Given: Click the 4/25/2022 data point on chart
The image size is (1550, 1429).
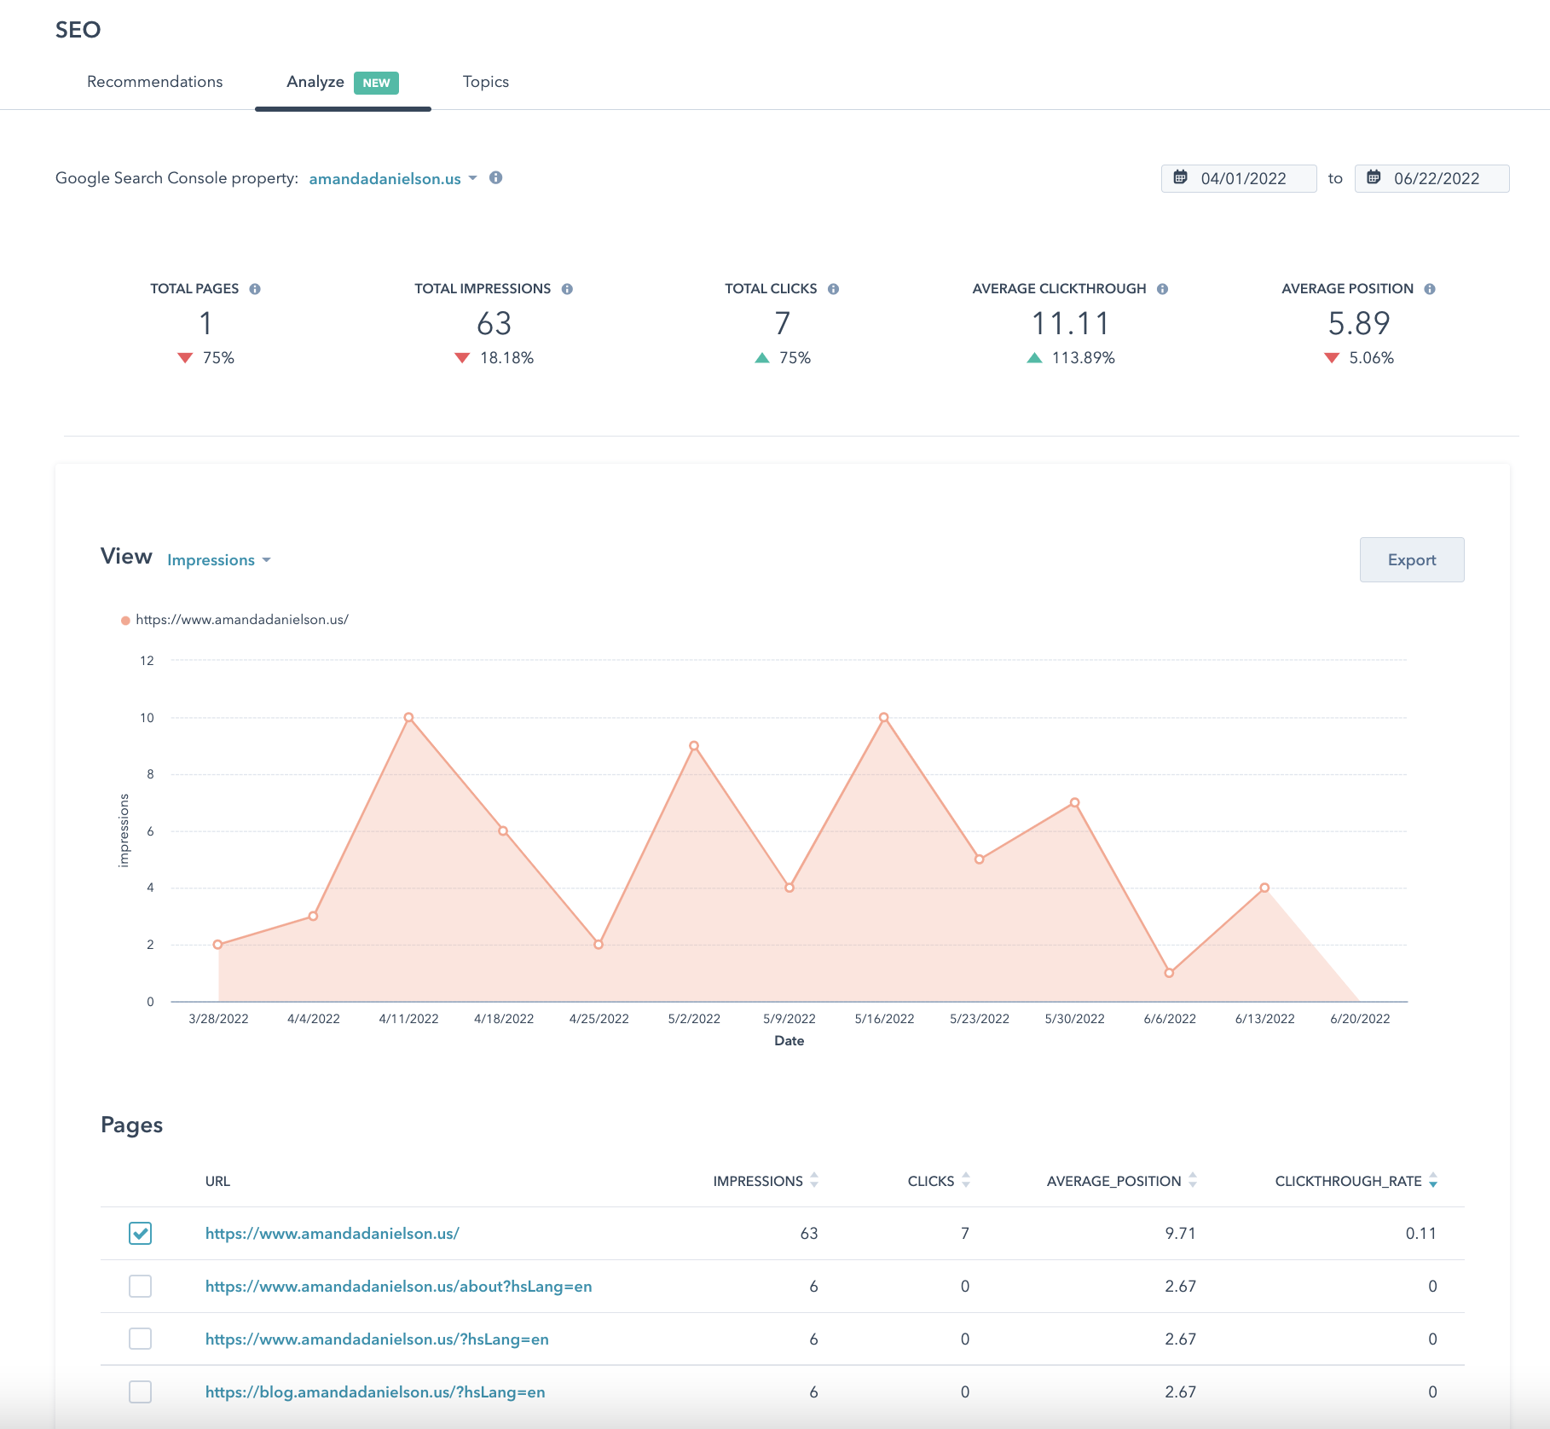Looking at the screenshot, I should coord(599,945).
